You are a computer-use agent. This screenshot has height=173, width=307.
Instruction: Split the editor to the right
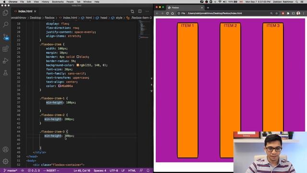point(140,12)
